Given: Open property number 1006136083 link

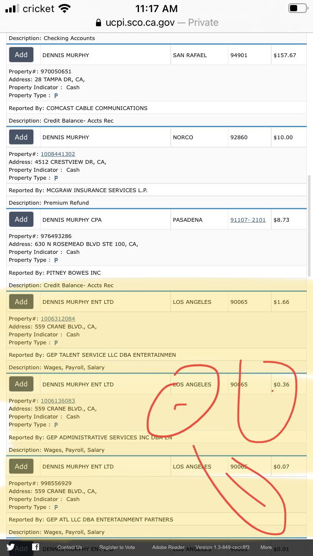Looking at the screenshot, I should pyautogui.click(x=58, y=401).
